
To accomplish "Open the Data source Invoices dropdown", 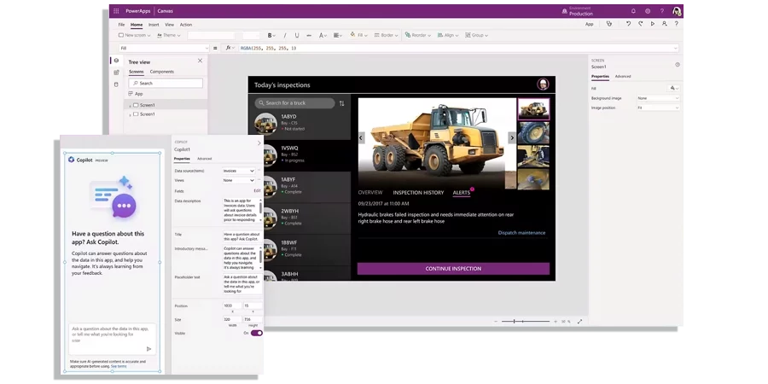I will tap(239, 171).
